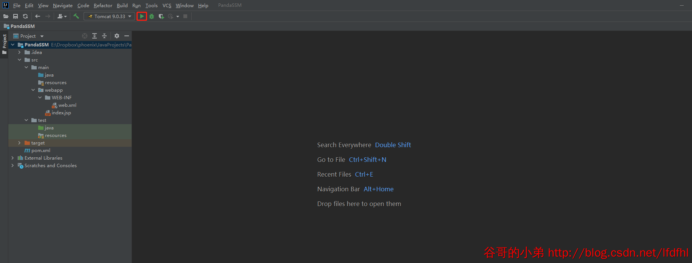Image resolution: width=692 pixels, height=263 pixels.
Task: Expand the target folder arrow
Action: [x=19, y=143]
